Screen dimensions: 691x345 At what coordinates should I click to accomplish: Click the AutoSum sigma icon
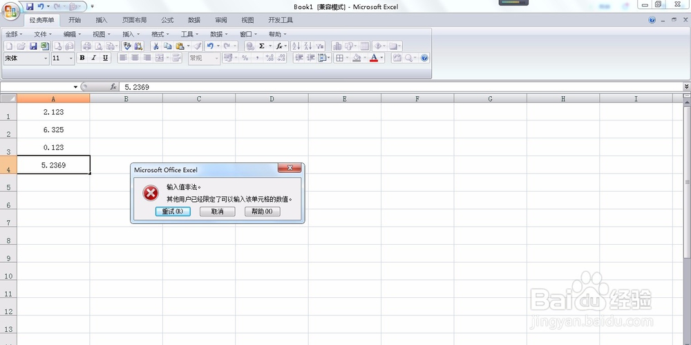pos(262,46)
